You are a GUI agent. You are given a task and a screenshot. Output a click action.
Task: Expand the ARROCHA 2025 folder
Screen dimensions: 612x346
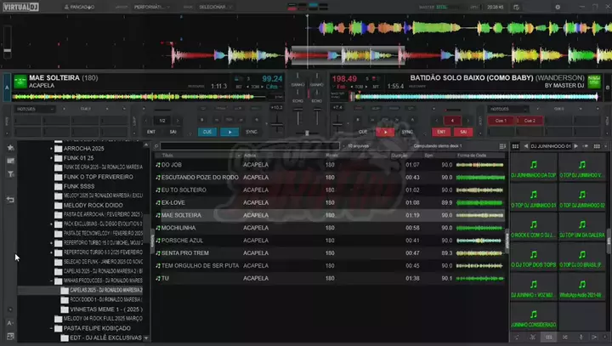(x=51, y=149)
